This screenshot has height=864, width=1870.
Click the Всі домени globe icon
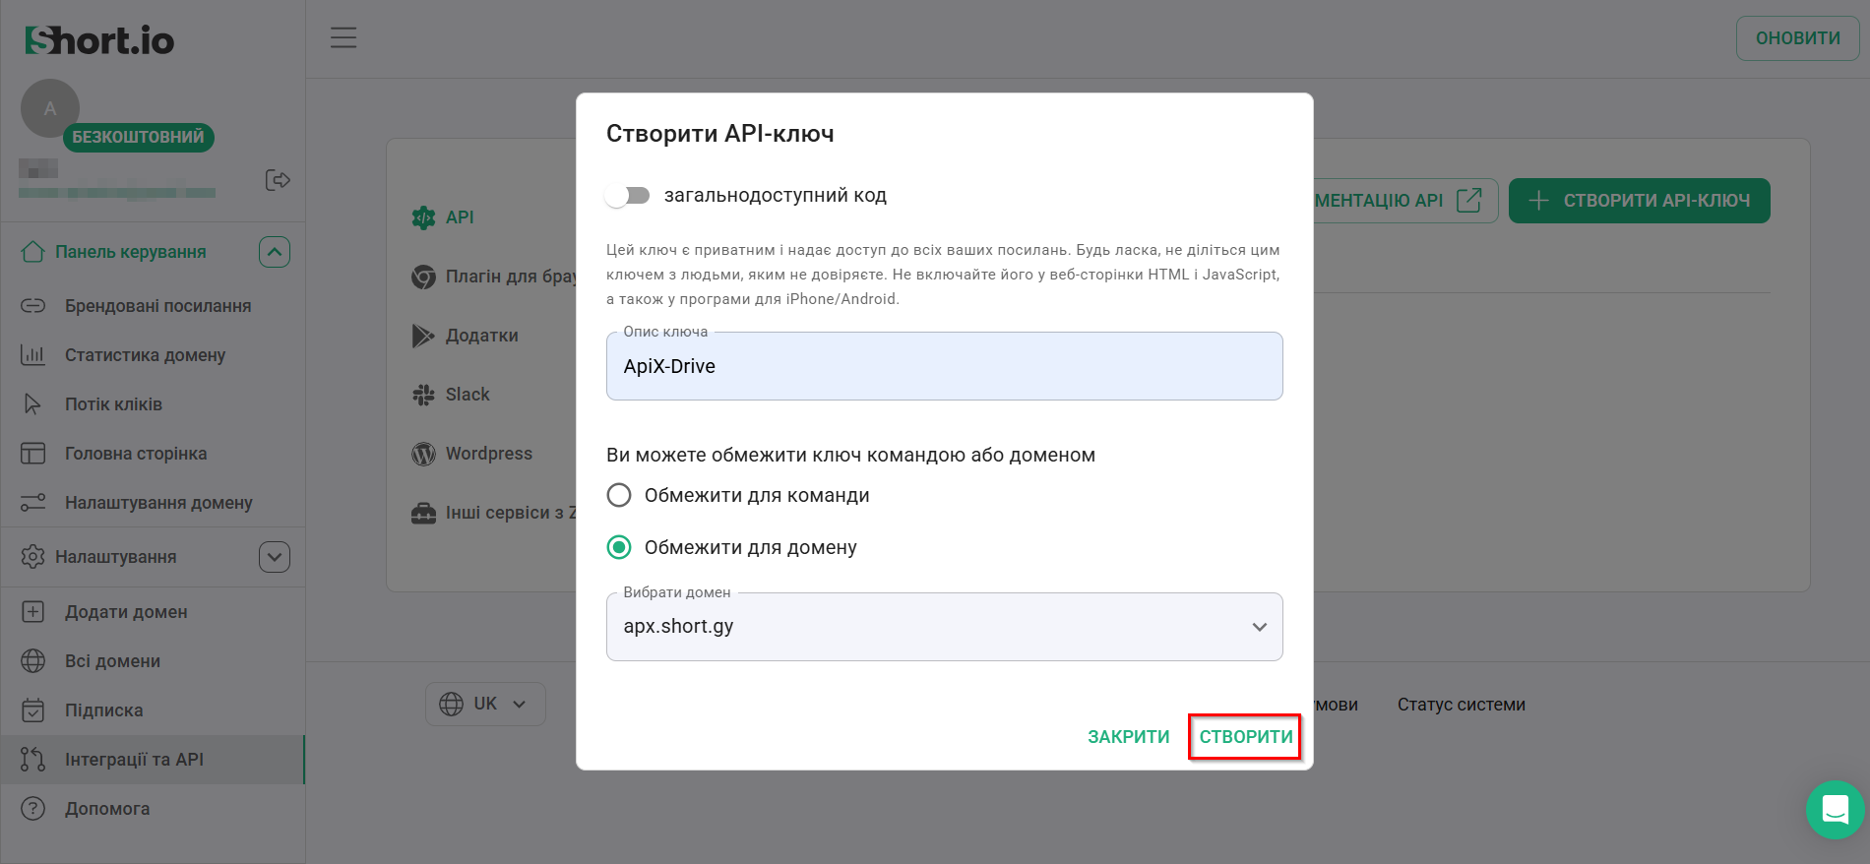(32, 661)
